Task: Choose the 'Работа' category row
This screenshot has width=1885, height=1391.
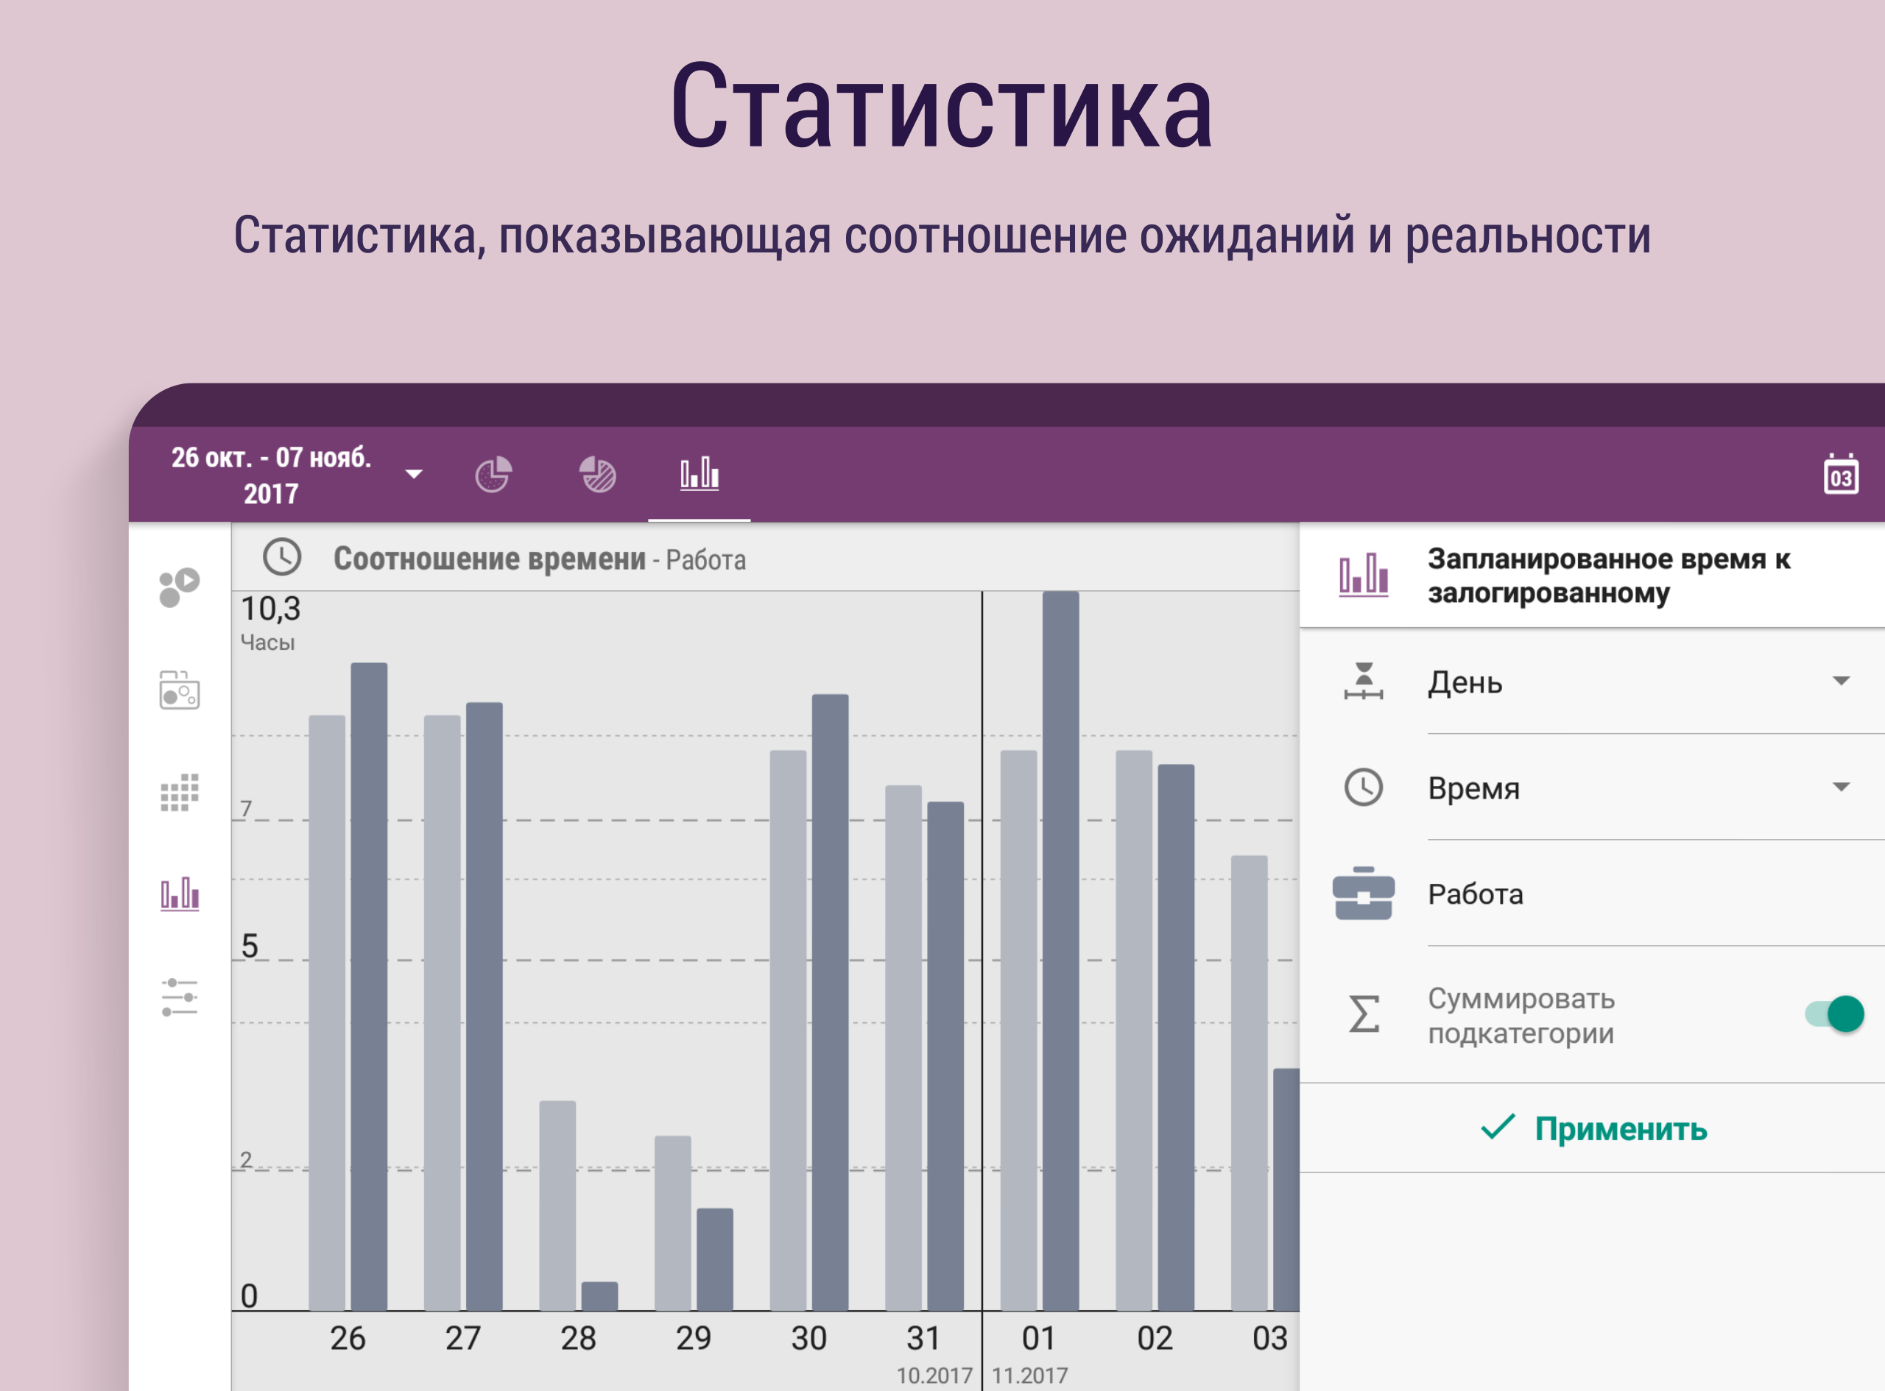Action: [1592, 893]
